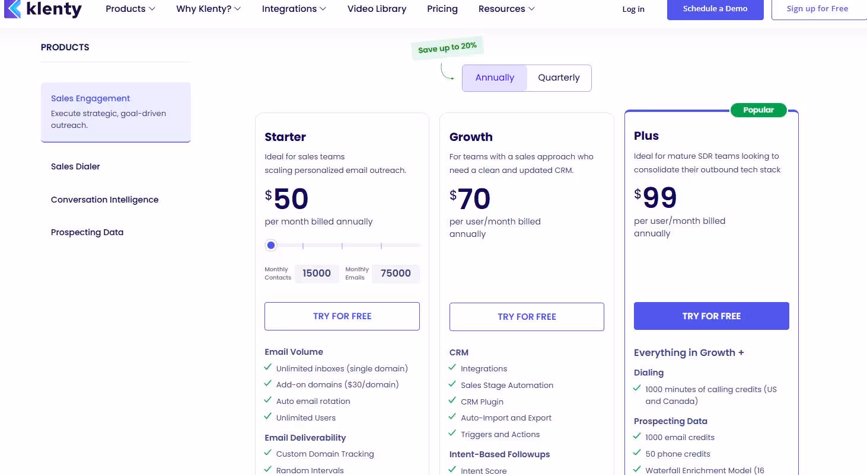Viewport: 867px width, 475px height.
Task: Select Sales Engagement product tab
Action: tap(116, 112)
